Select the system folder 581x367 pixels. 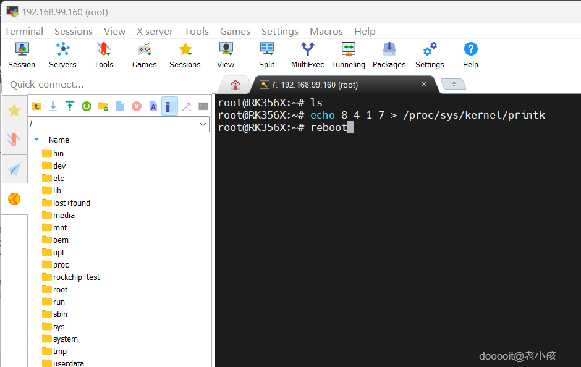tap(60, 339)
